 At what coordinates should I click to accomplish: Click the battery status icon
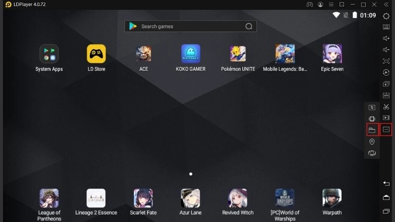click(355, 15)
